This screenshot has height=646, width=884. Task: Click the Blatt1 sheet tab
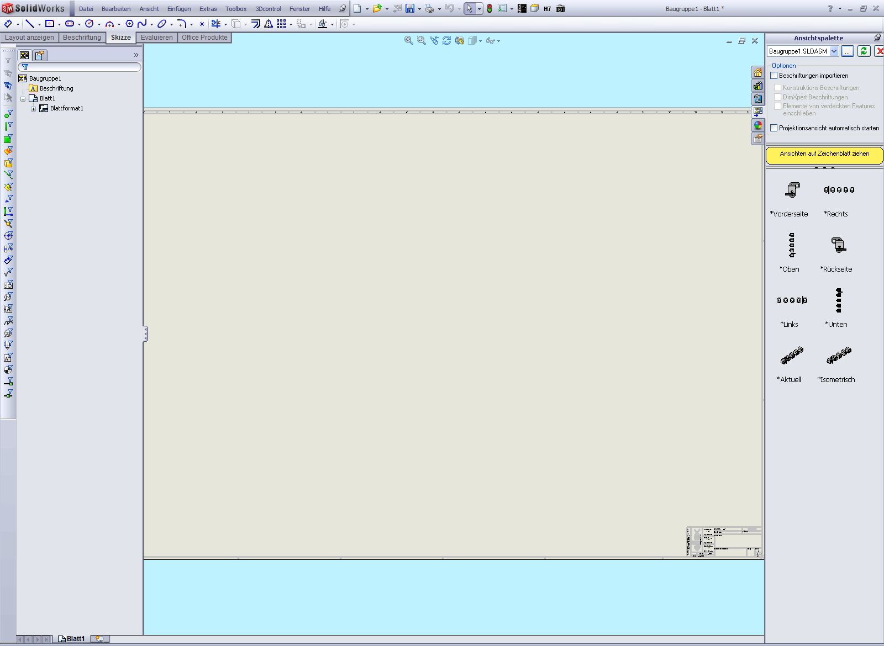pyautogui.click(x=72, y=639)
